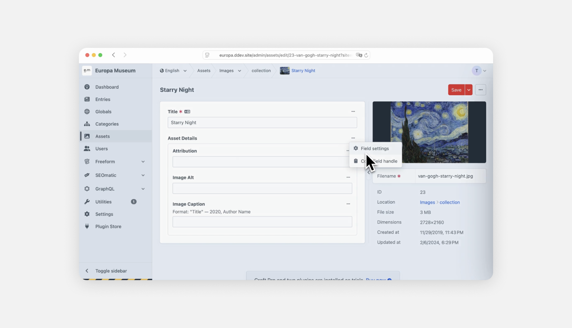The height and width of the screenshot is (328, 572).
Task: Click the browser forward arrow
Action: click(x=125, y=55)
